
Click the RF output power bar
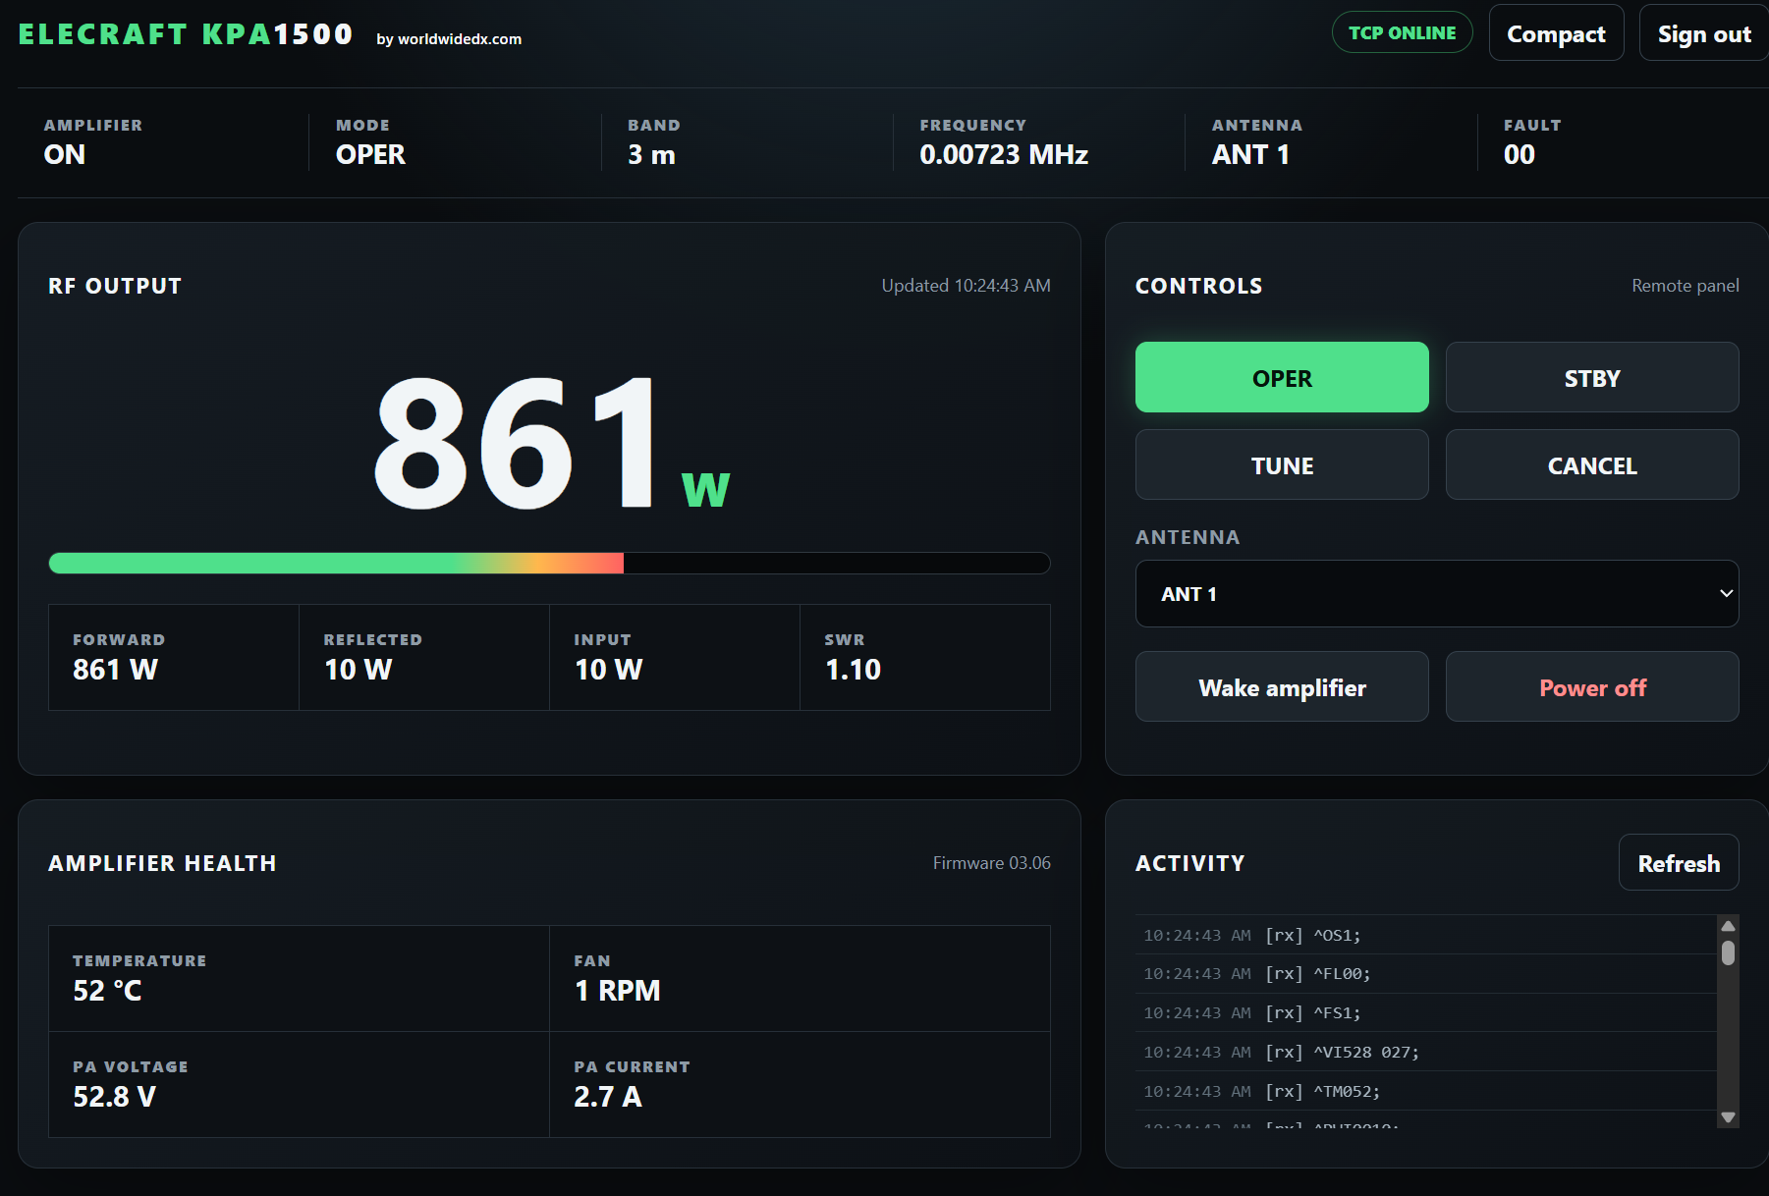click(x=549, y=563)
